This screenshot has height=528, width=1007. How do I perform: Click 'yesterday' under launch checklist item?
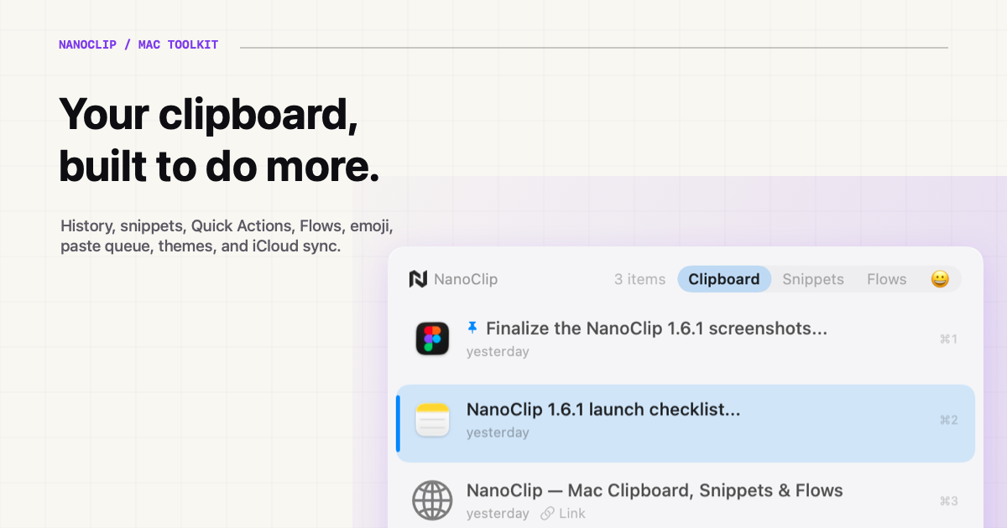pos(498,432)
